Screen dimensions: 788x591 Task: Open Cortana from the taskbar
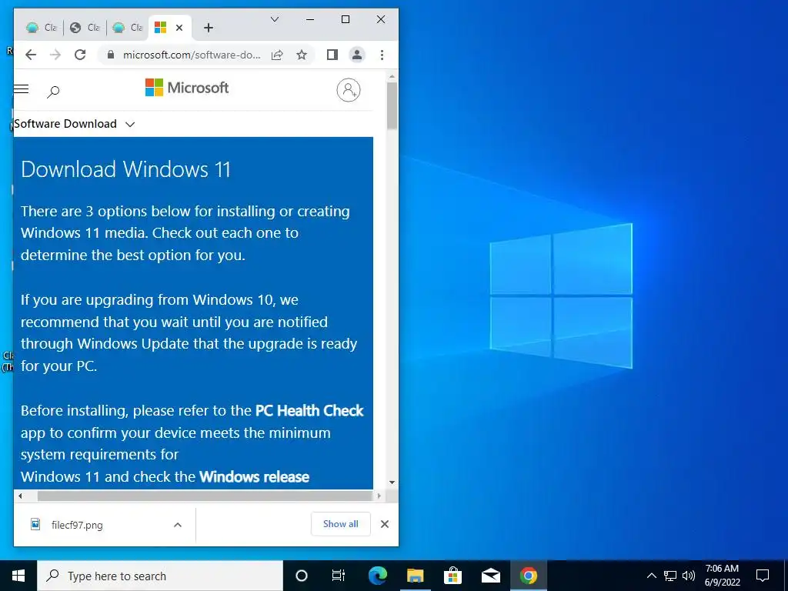coord(302,576)
